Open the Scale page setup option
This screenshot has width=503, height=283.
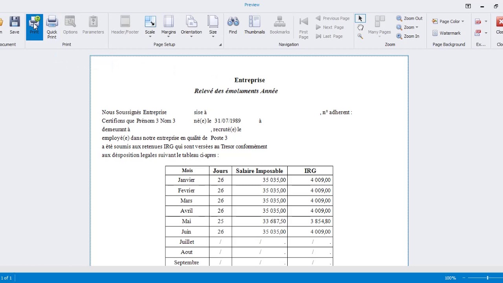(x=150, y=27)
